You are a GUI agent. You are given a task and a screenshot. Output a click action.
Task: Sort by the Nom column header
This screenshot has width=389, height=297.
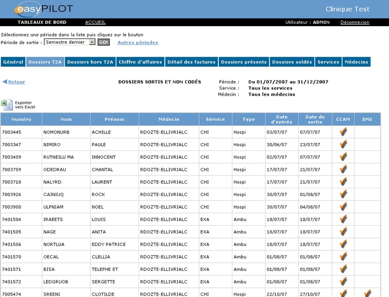click(x=66, y=119)
